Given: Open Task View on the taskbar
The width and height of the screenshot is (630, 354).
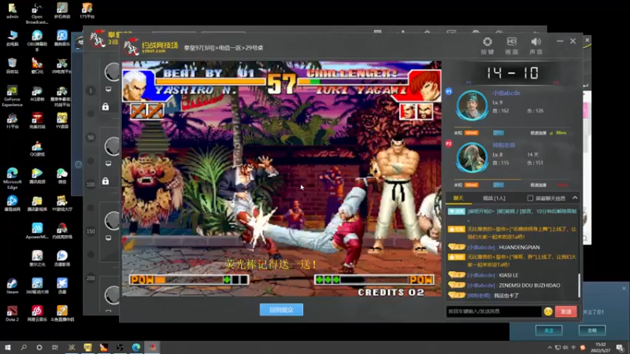Looking at the screenshot, I should pyautogui.click(x=55, y=347).
